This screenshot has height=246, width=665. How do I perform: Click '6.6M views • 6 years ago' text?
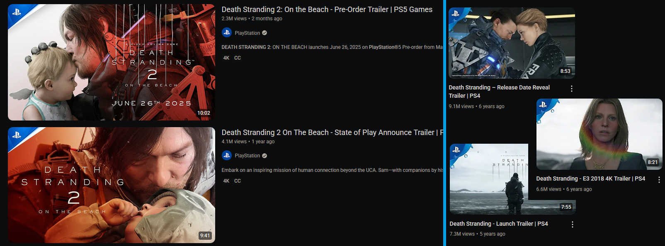point(564,189)
